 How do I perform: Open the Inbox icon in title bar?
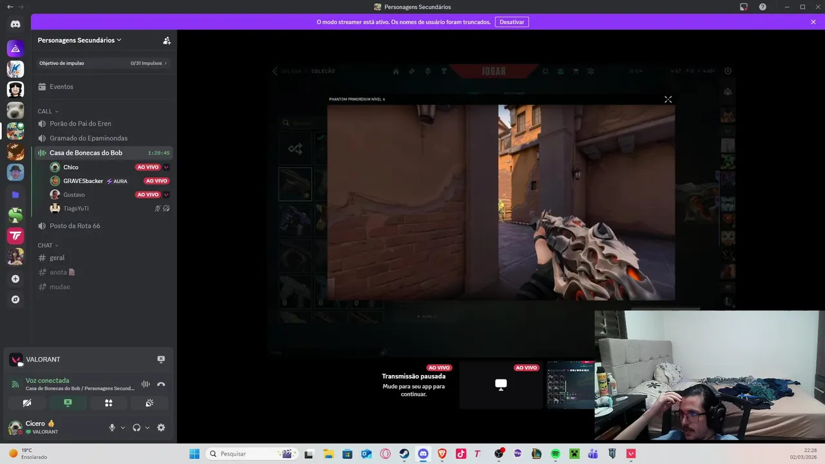point(744,7)
